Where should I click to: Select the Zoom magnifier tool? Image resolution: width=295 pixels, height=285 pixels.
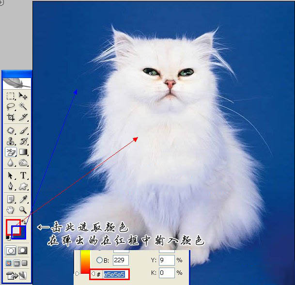(23, 210)
